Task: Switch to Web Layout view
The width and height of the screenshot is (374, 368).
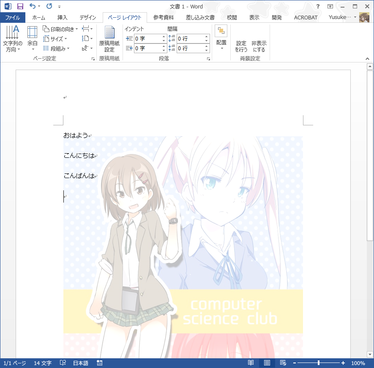Action: click(x=283, y=363)
